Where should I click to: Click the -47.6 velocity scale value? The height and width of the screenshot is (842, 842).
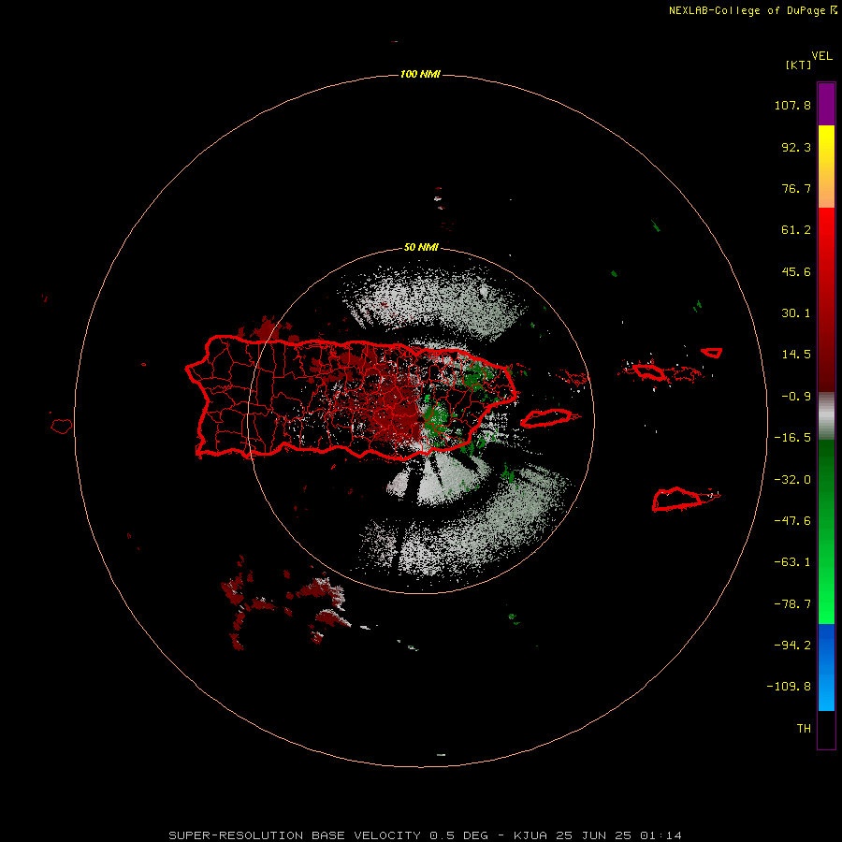click(792, 521)
